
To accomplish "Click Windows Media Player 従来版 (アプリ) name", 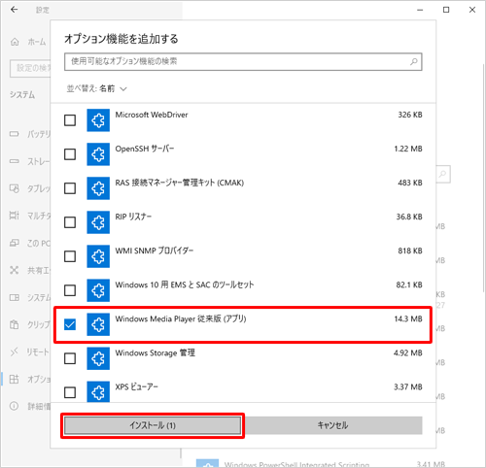I will 181,319.
